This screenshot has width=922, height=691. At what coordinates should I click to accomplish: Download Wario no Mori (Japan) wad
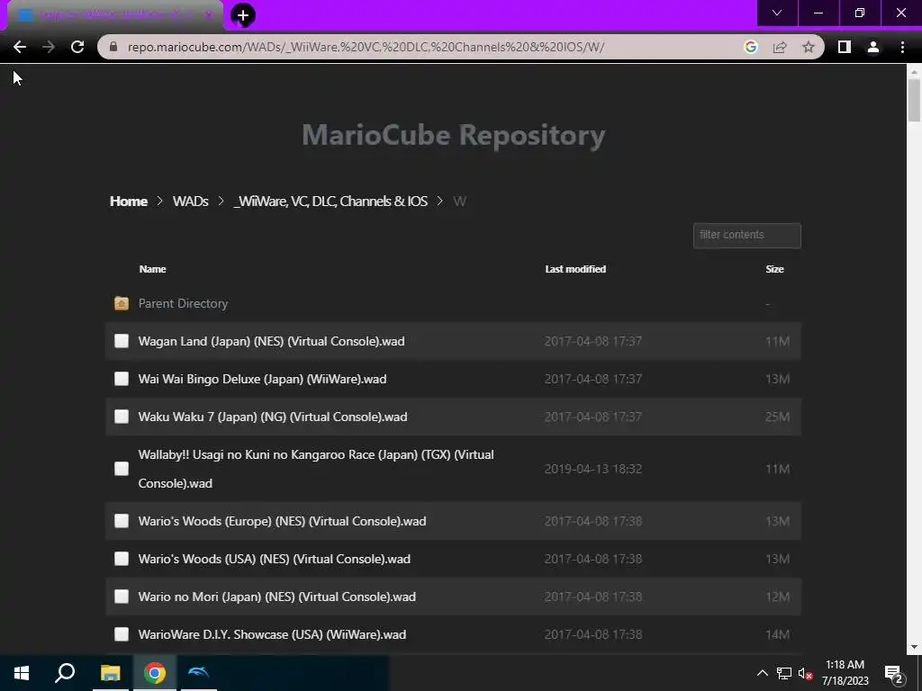coord(277,597)
